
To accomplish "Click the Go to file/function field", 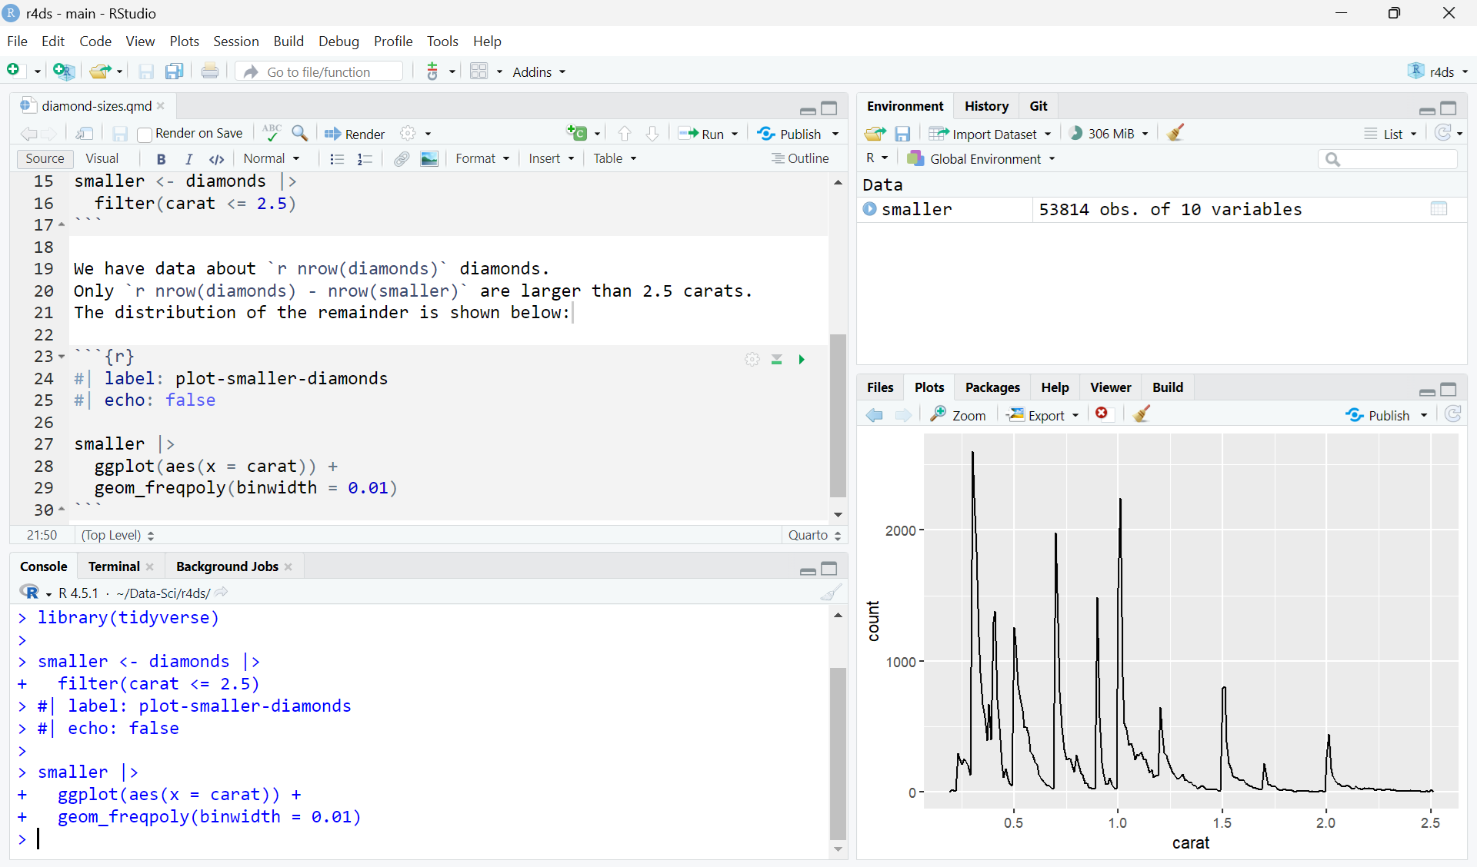I will click(320, 71).
